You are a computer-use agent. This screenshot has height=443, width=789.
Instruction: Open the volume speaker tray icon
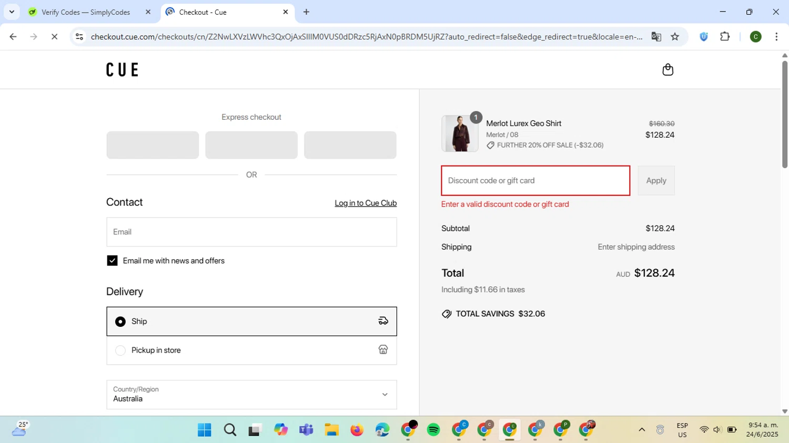coord(717,430)
